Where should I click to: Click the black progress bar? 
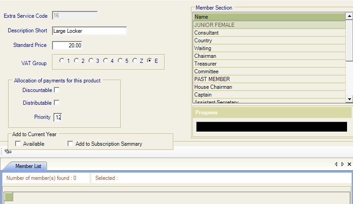tap(271, 127)
